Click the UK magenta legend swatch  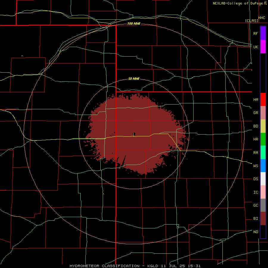point(263,47)
